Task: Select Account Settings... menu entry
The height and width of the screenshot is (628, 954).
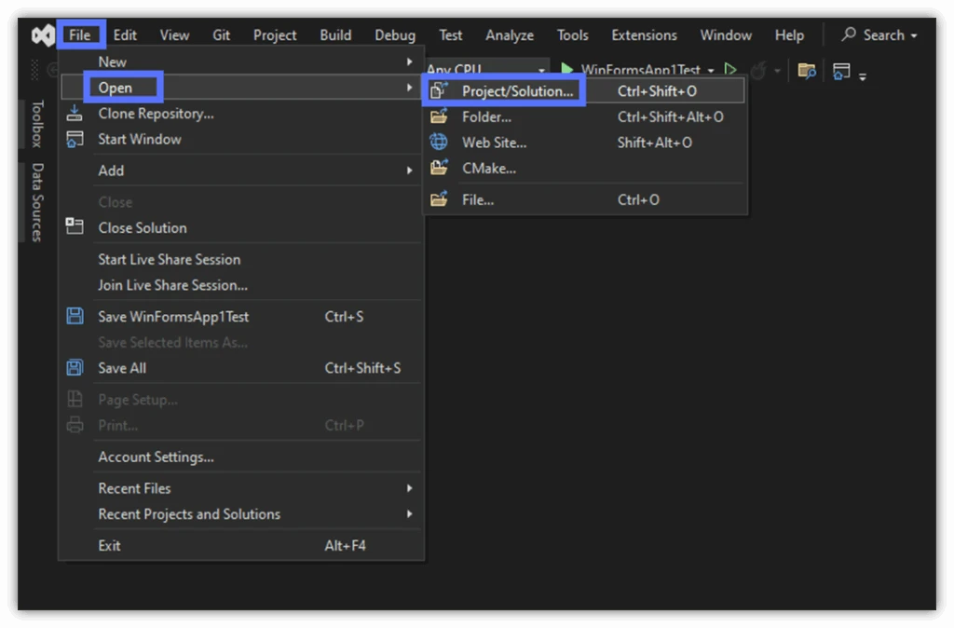Action: [241, 457]
